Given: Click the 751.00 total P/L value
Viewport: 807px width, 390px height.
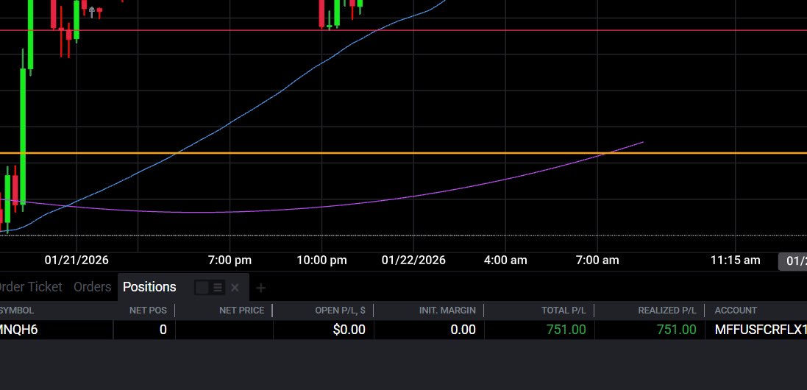Looking at the screenshot, I should pos(566,329).
